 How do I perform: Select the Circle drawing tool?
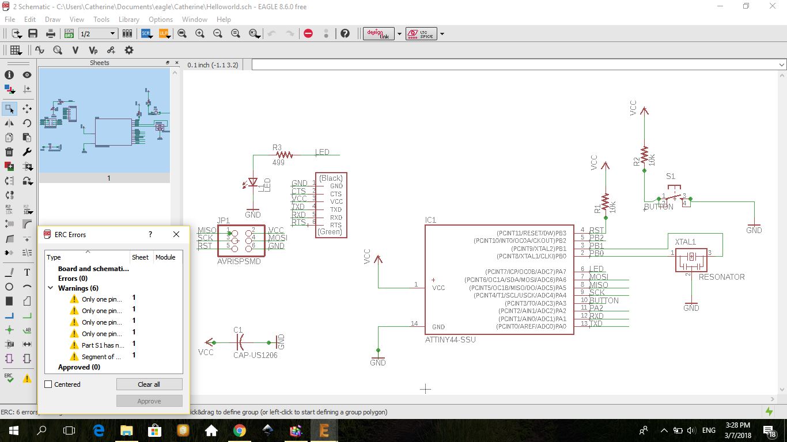[x=9, y=287]
